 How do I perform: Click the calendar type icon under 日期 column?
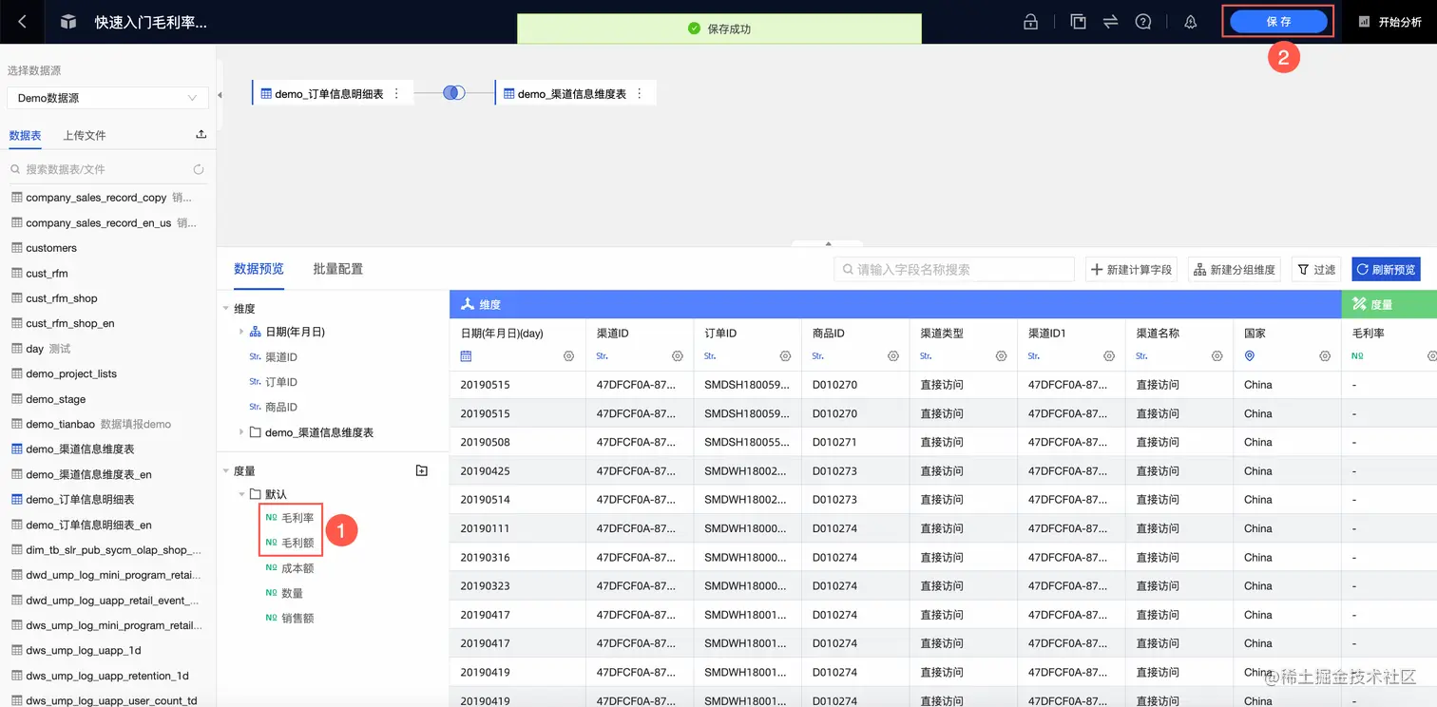point(466,355)
